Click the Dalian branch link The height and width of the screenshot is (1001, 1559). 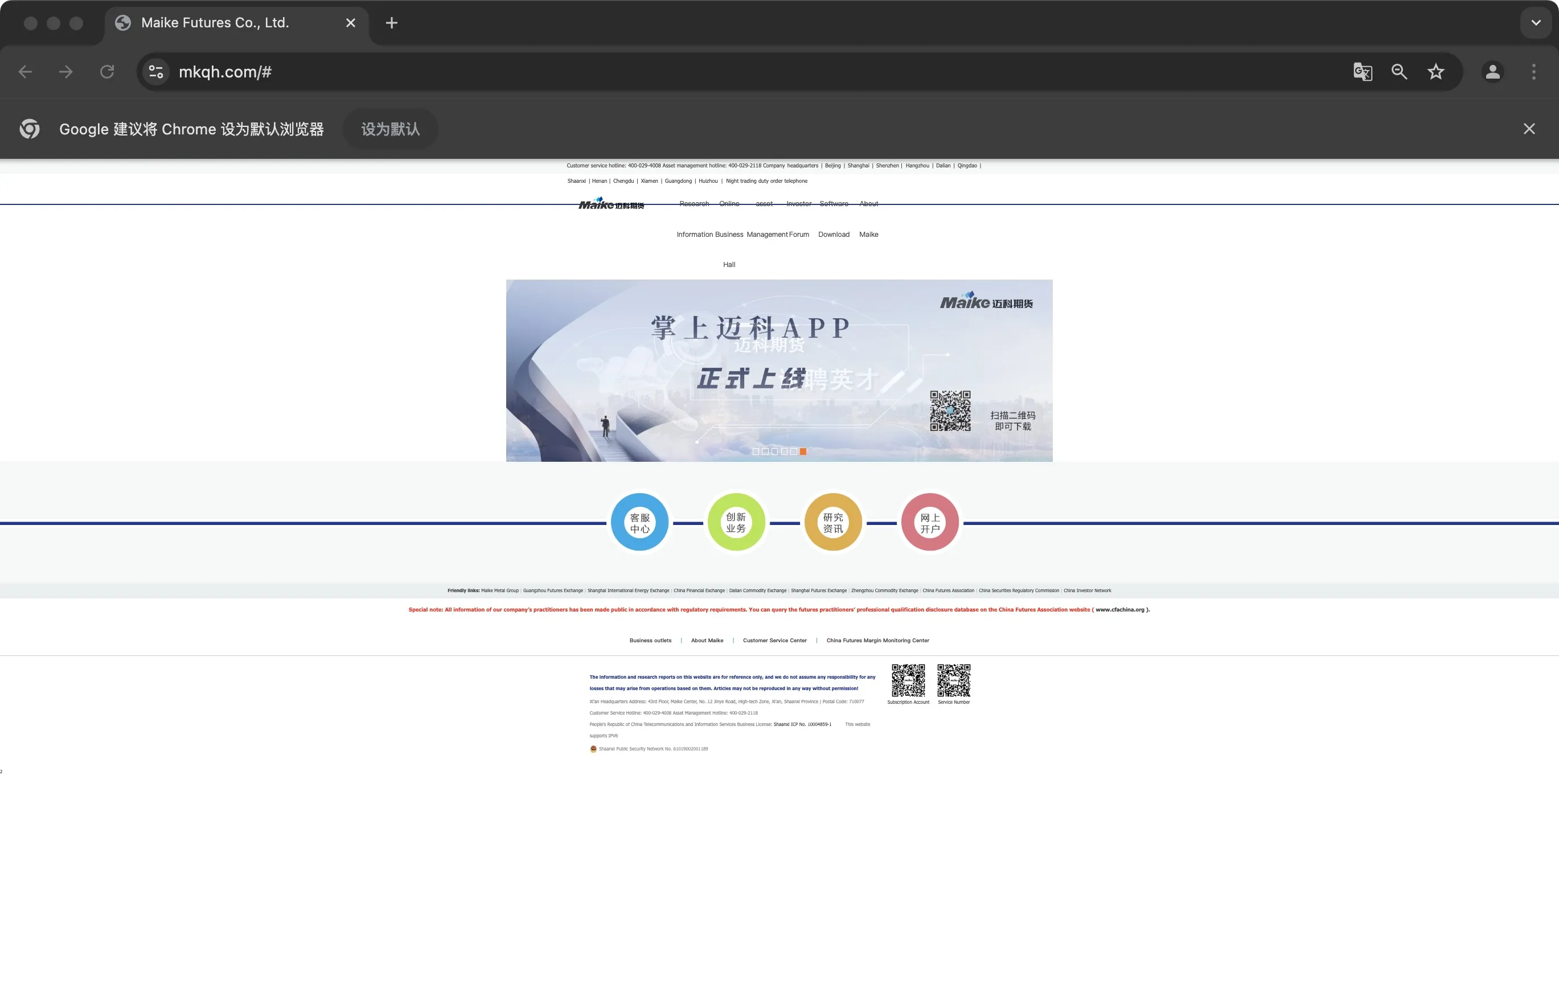tap(943, 166)
